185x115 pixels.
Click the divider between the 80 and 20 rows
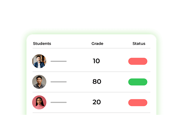click(91, 92)
